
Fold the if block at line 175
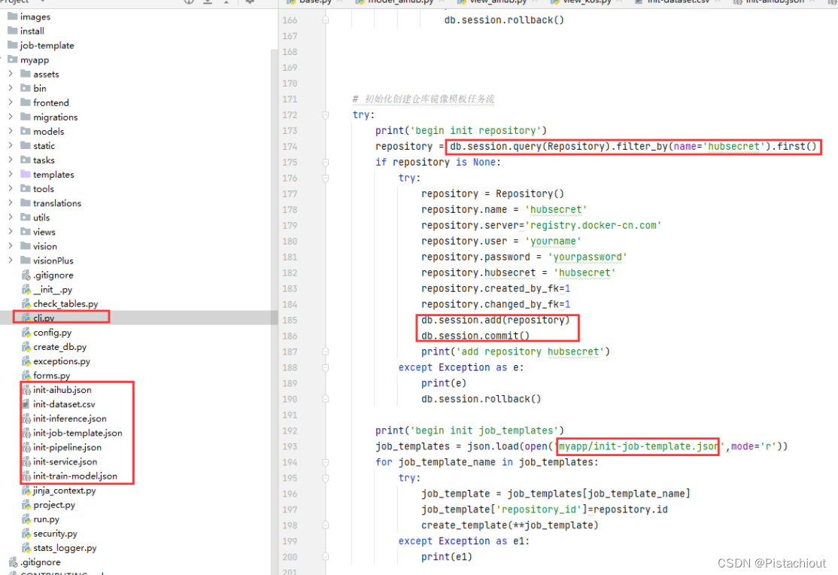click(x=326, y=162)
